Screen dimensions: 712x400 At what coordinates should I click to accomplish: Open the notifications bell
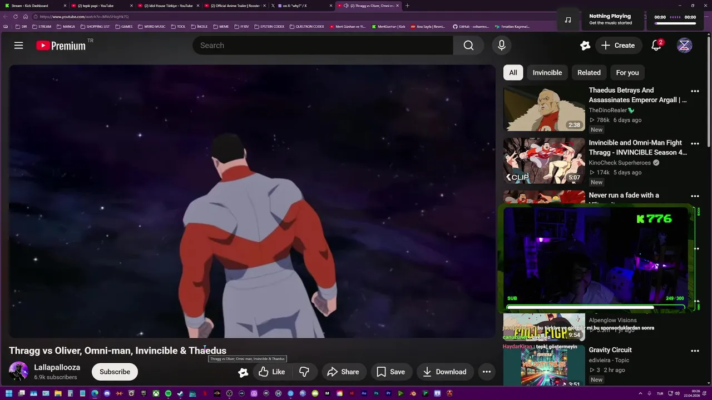[656, 46]
